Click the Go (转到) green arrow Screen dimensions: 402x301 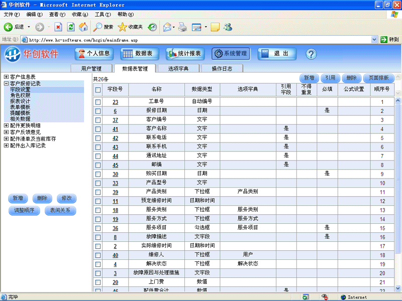click(x=384, y=40)
